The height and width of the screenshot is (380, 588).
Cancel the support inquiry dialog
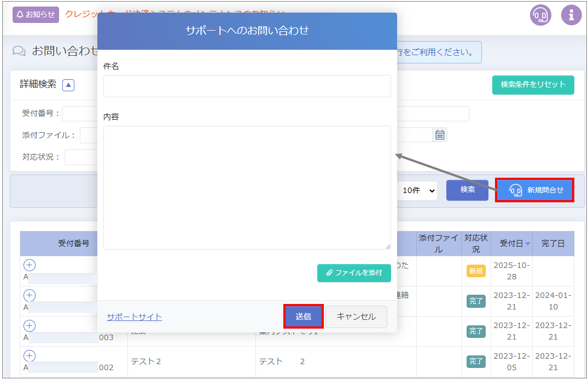pos(356,317)
